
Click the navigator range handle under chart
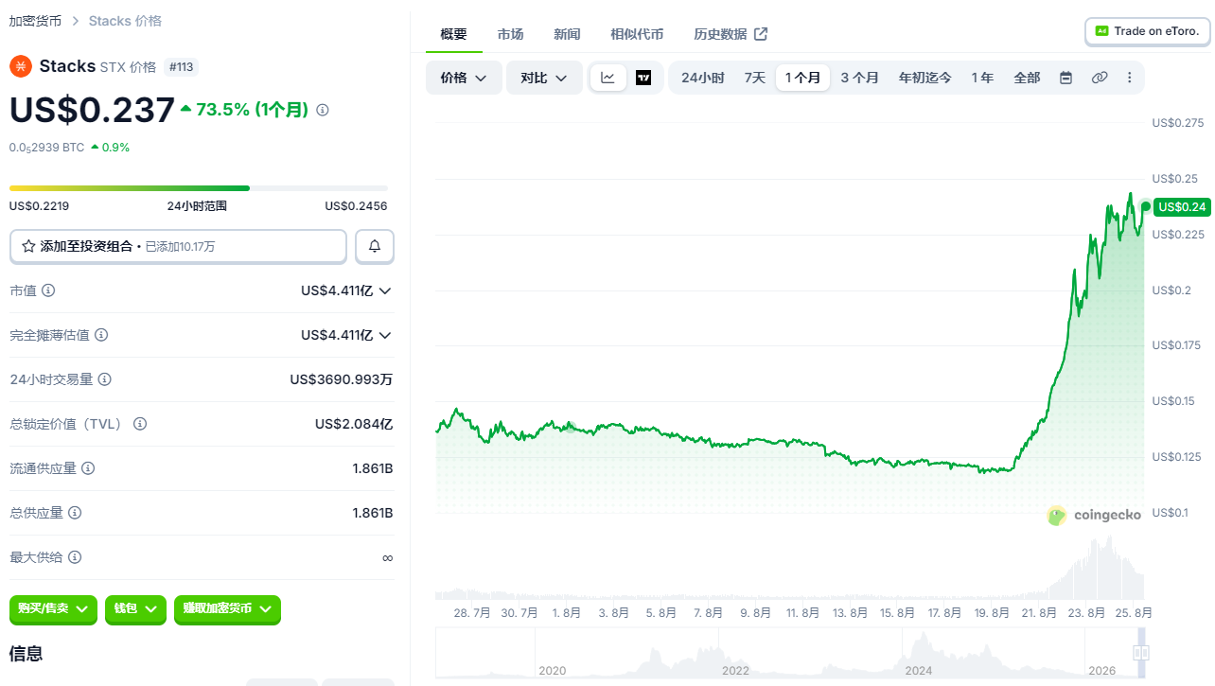(x=1141, y=652)
